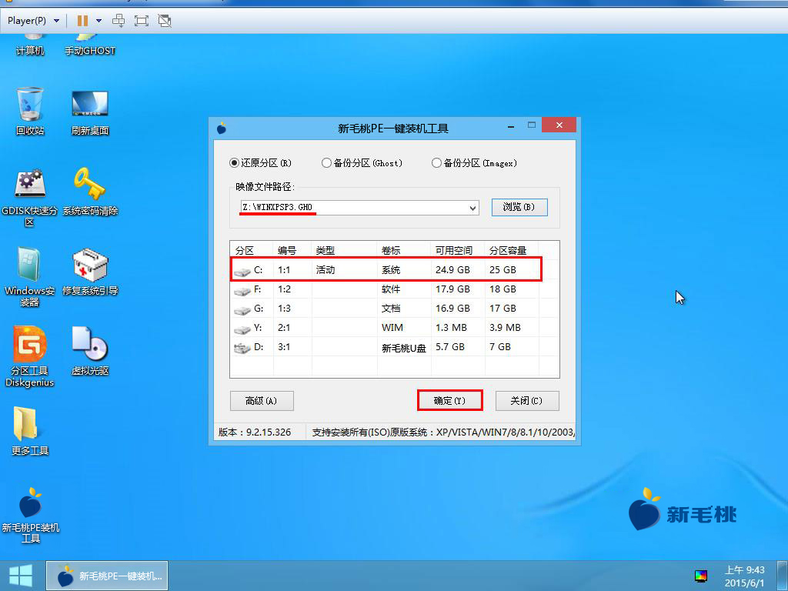Screen dimensions: 788x591
Task: Click the 高级(A) advanced button
Action: pyautogui.click(x=262, y=400)
